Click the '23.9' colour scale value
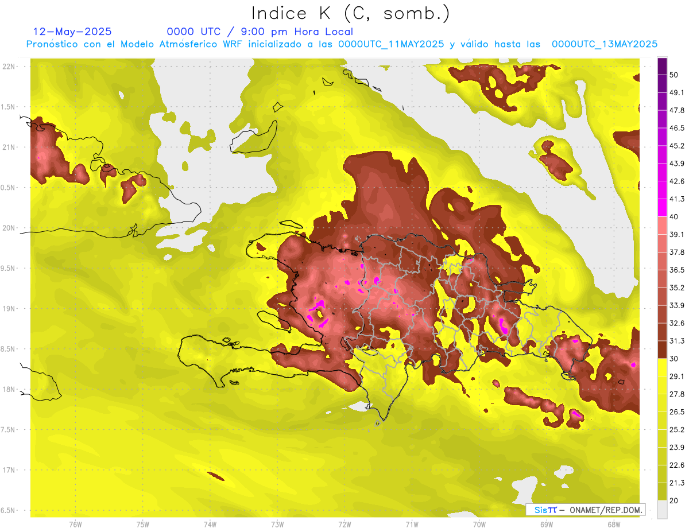Image resolution: width=689 pixels, height=532 pixels. (x=677, y=447)
